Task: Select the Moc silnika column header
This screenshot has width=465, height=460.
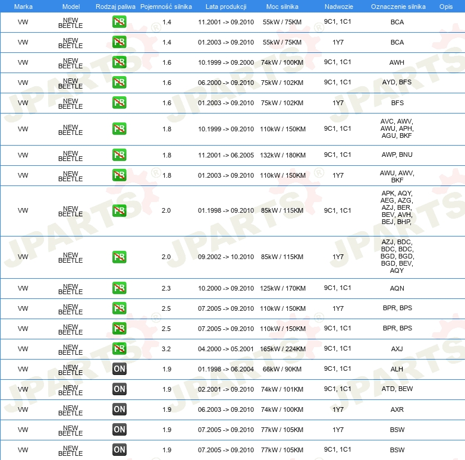Action: (x=282, y=7)
